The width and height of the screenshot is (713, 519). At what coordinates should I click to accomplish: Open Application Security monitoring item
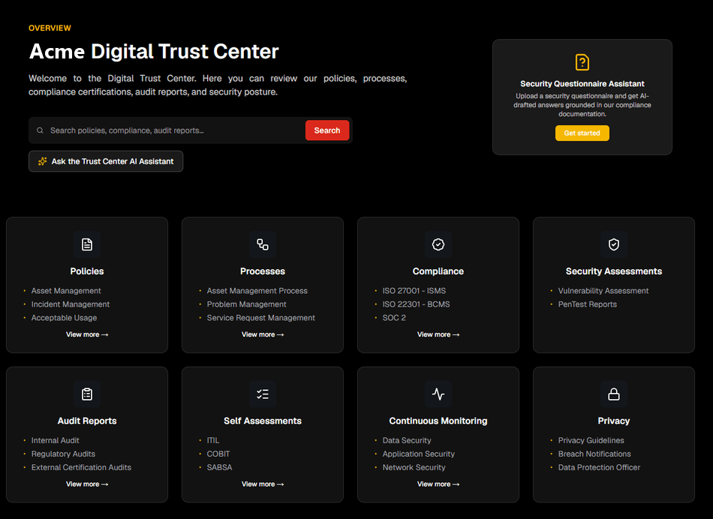[418, 454]
